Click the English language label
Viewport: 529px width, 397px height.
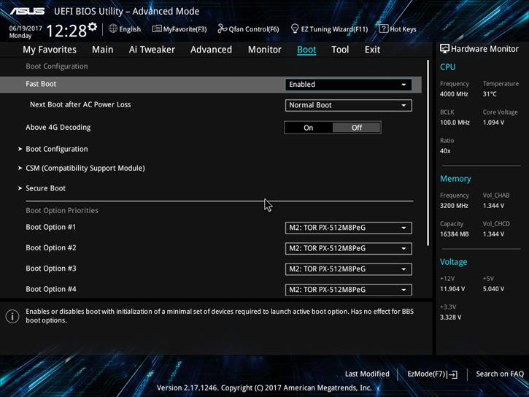click(x=130, y=29)
